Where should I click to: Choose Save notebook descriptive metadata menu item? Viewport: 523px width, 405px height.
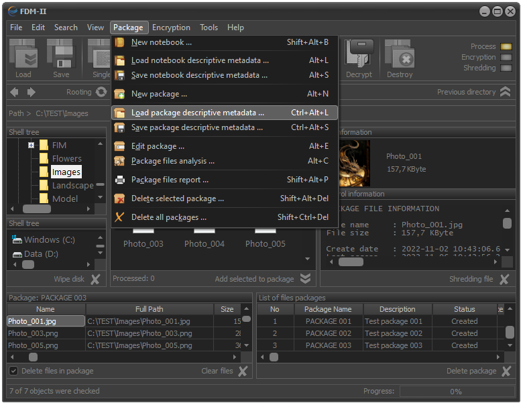[x=225, y=75]
